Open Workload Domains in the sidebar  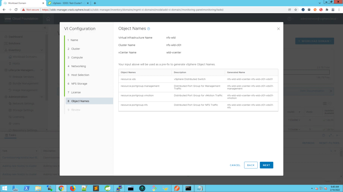(24, 57)
